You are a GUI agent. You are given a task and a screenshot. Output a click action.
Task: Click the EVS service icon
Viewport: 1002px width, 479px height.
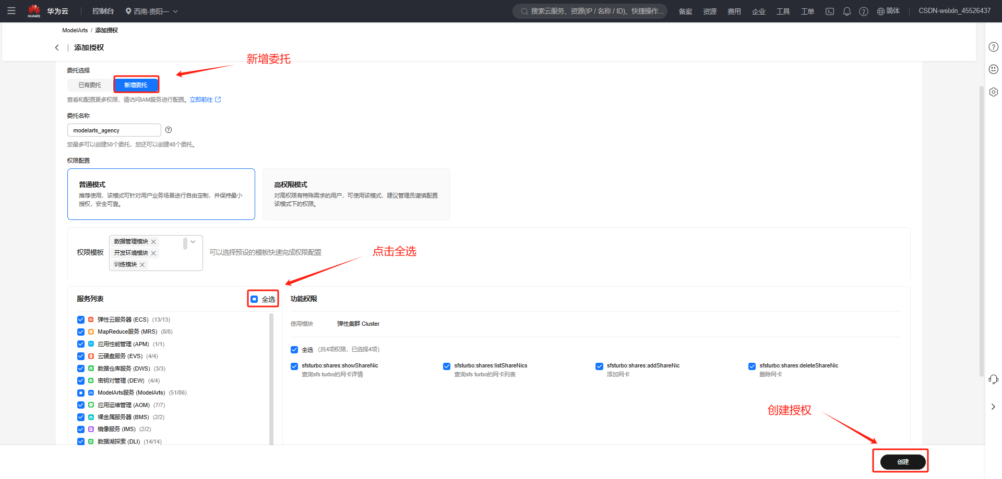pos(91,357)
